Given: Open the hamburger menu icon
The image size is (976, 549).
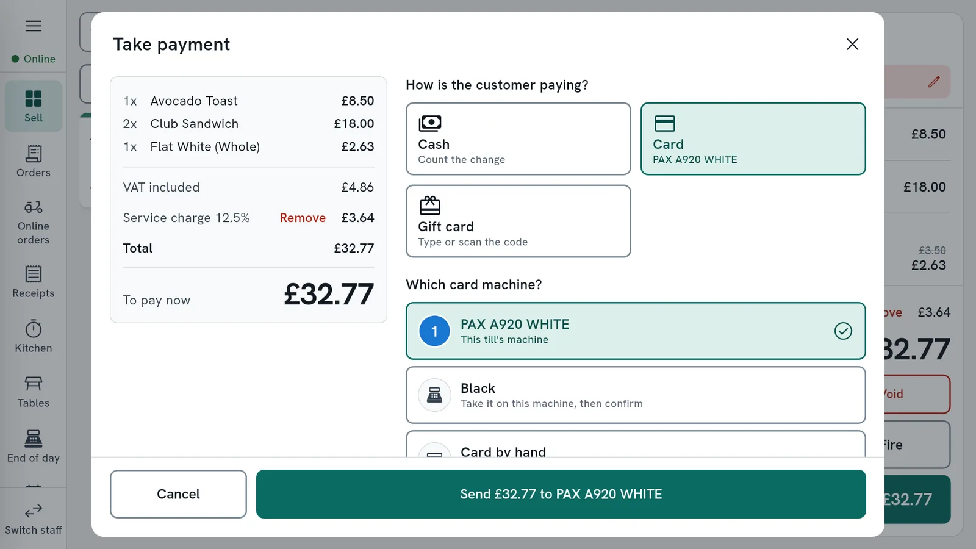Looking at the screenshot, I should click(x=34, y=26).
